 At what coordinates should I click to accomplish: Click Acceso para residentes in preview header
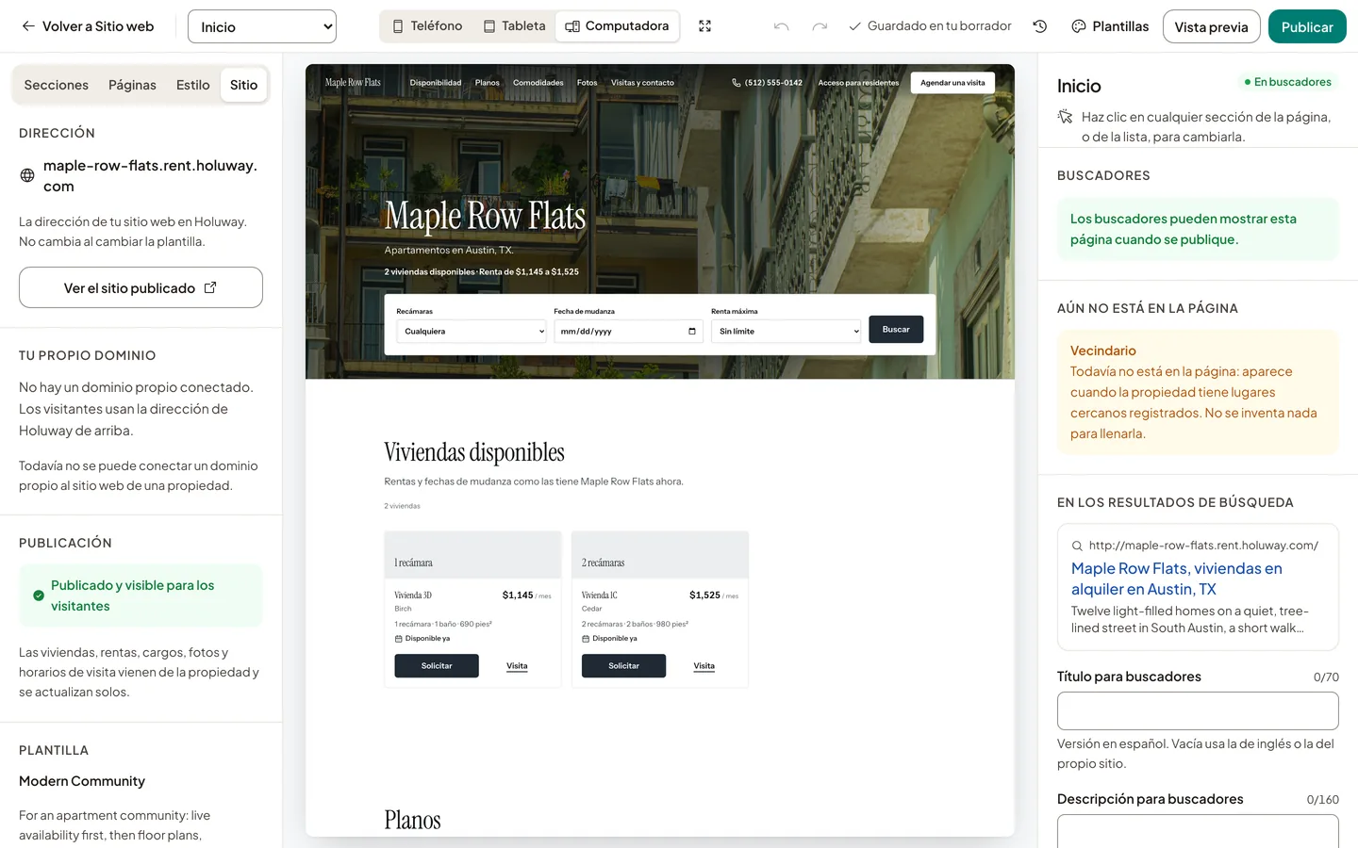(x=858, y=83)
